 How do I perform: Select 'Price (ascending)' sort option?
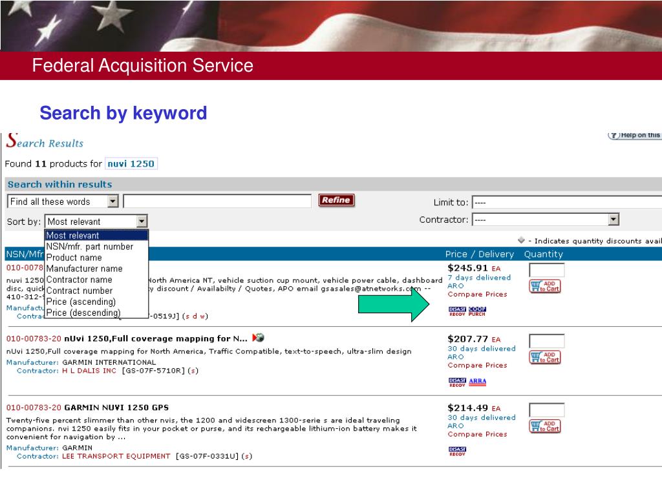click(96, 302)
